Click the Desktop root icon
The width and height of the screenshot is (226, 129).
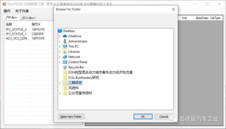60,31
